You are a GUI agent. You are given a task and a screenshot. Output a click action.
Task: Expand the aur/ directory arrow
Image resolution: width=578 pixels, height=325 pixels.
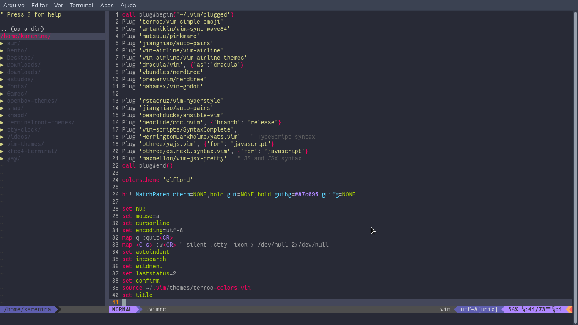coord(2,43)
